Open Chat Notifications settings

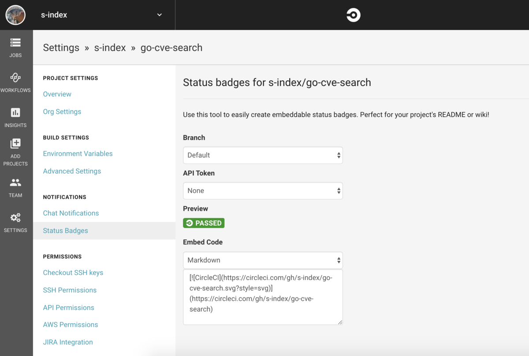(71, 213)
